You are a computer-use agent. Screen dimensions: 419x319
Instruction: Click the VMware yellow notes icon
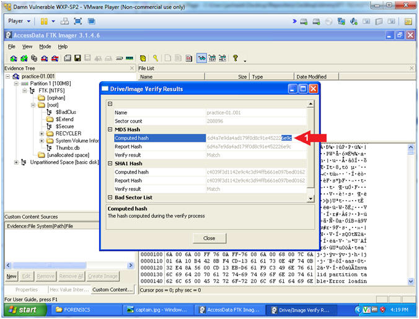click(408, 21)
